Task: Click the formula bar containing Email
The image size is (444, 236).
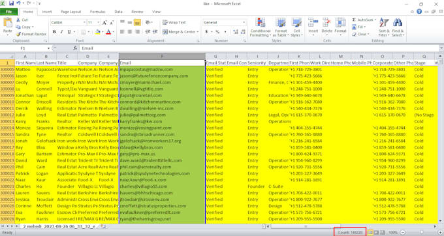Action: (x=259, y=48)
